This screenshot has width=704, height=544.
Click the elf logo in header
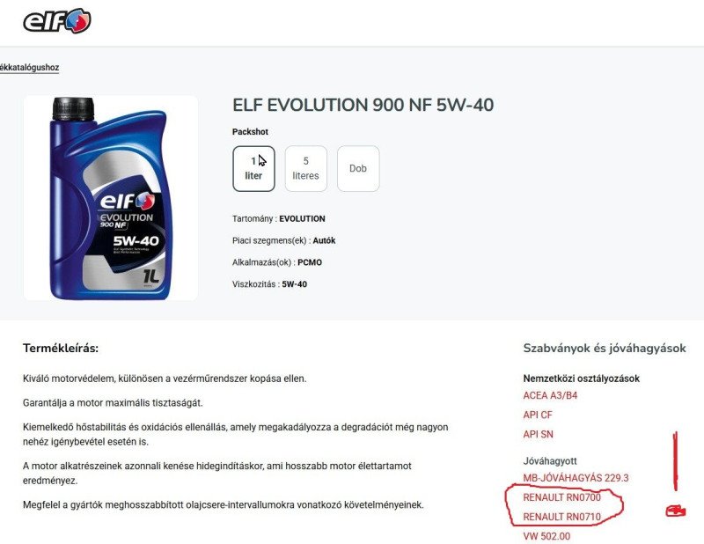(57, 20)
